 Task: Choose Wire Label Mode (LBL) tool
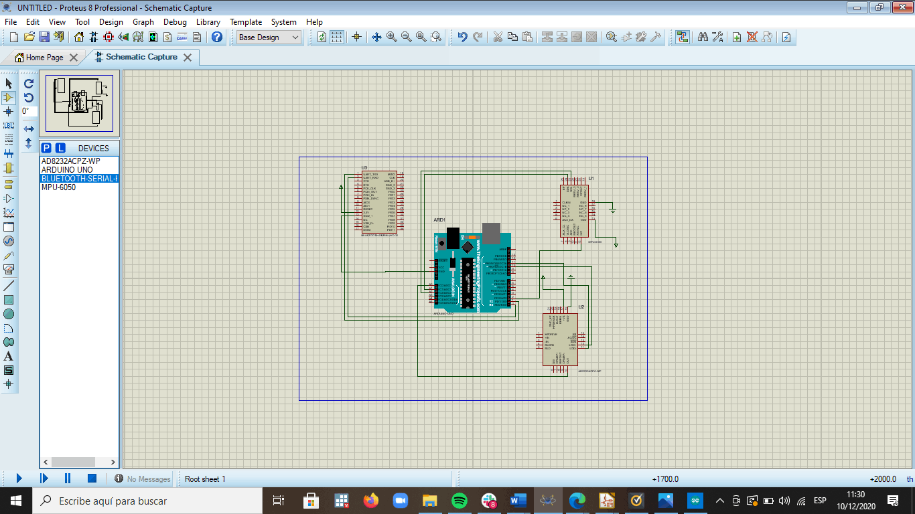point(9,126)
